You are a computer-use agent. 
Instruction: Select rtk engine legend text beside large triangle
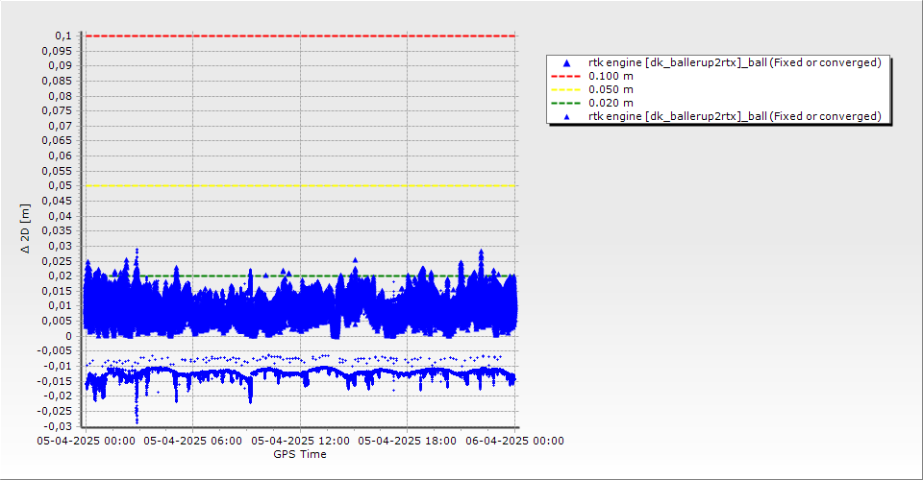735,62
